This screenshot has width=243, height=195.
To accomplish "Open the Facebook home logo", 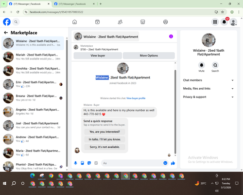I will coord(7,22).
